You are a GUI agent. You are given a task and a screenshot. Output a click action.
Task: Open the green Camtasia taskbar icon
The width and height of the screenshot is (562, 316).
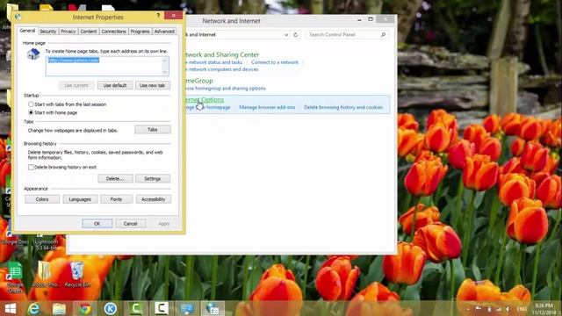tap(136, 308)
